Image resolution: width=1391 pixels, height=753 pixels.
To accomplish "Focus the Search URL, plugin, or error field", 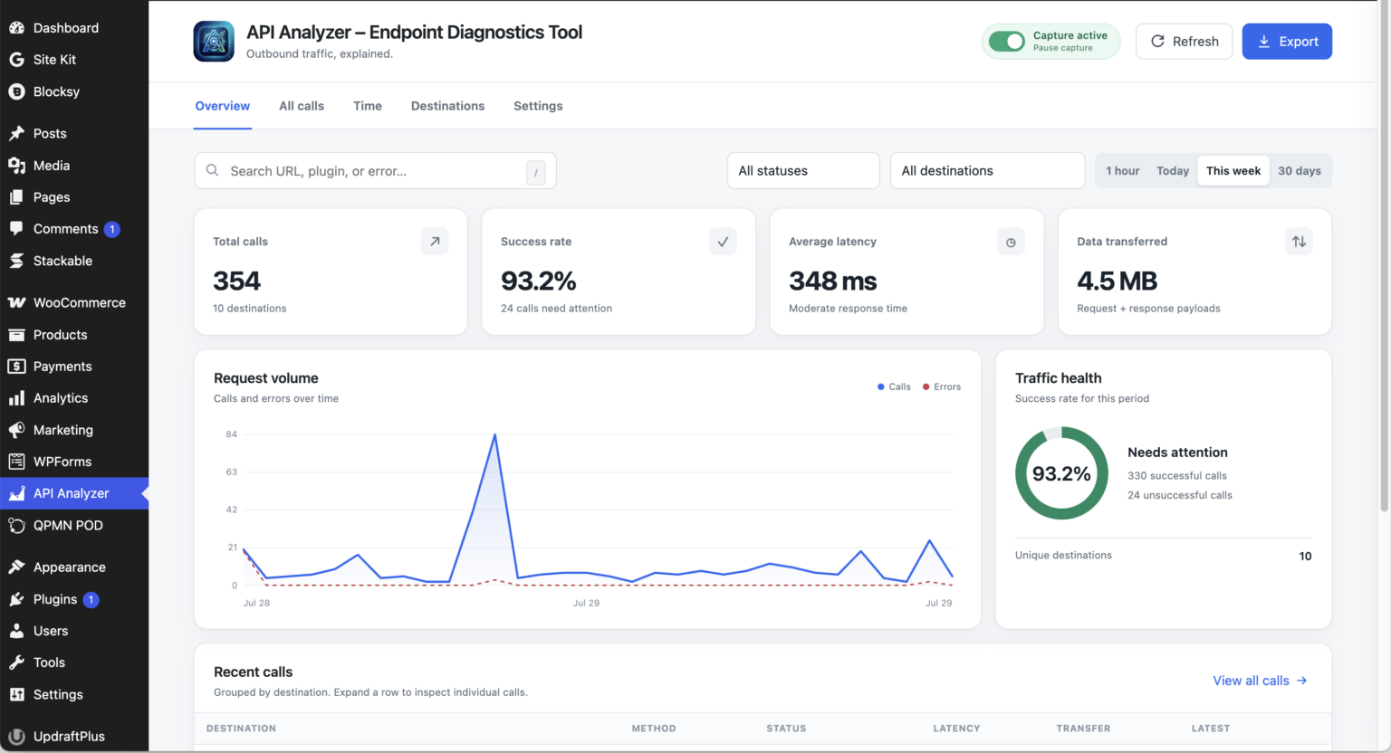I will 375,171.
